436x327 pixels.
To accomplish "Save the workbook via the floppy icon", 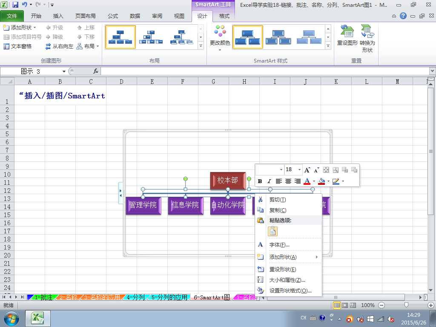I will coord(15,4).
